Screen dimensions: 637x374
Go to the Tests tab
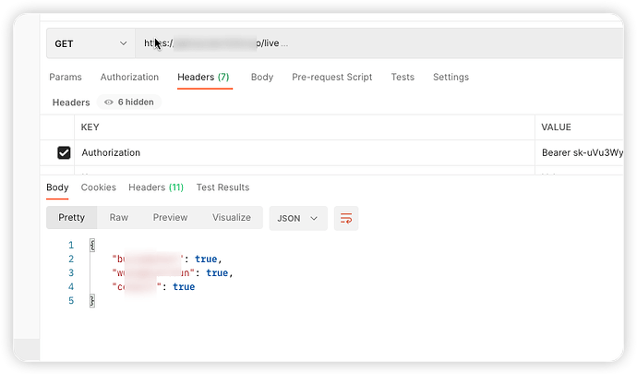coord(403,77)
